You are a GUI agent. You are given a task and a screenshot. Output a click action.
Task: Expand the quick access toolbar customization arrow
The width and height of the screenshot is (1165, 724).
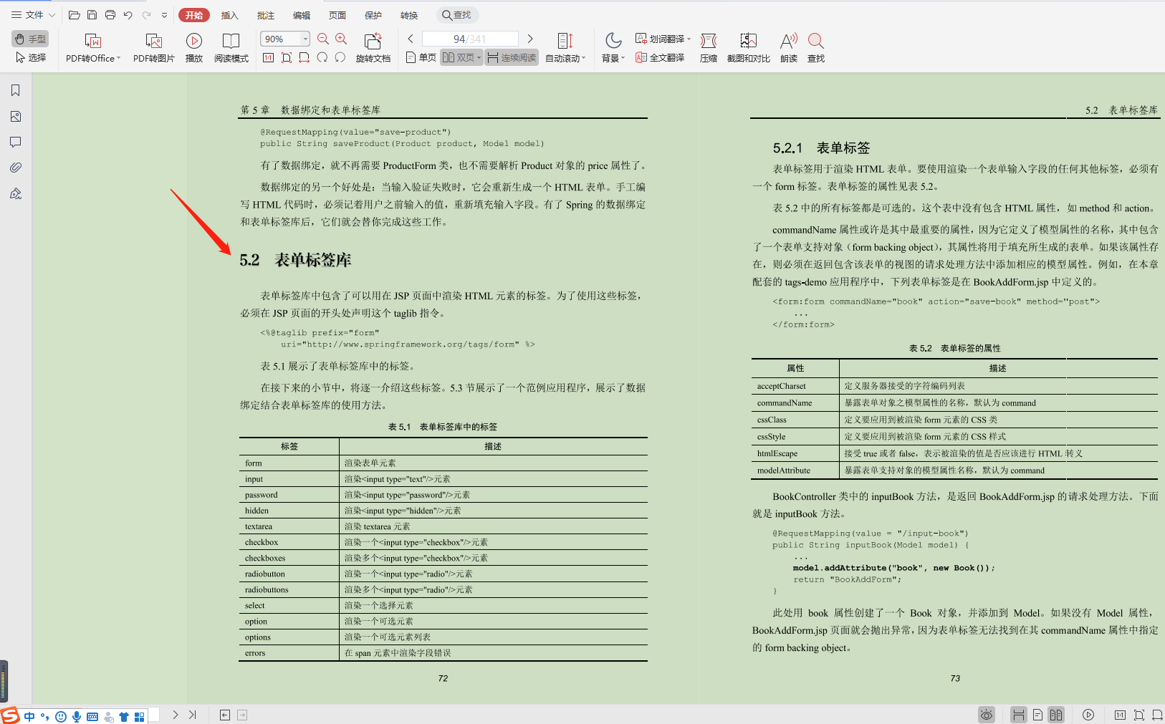coord(164,15)
